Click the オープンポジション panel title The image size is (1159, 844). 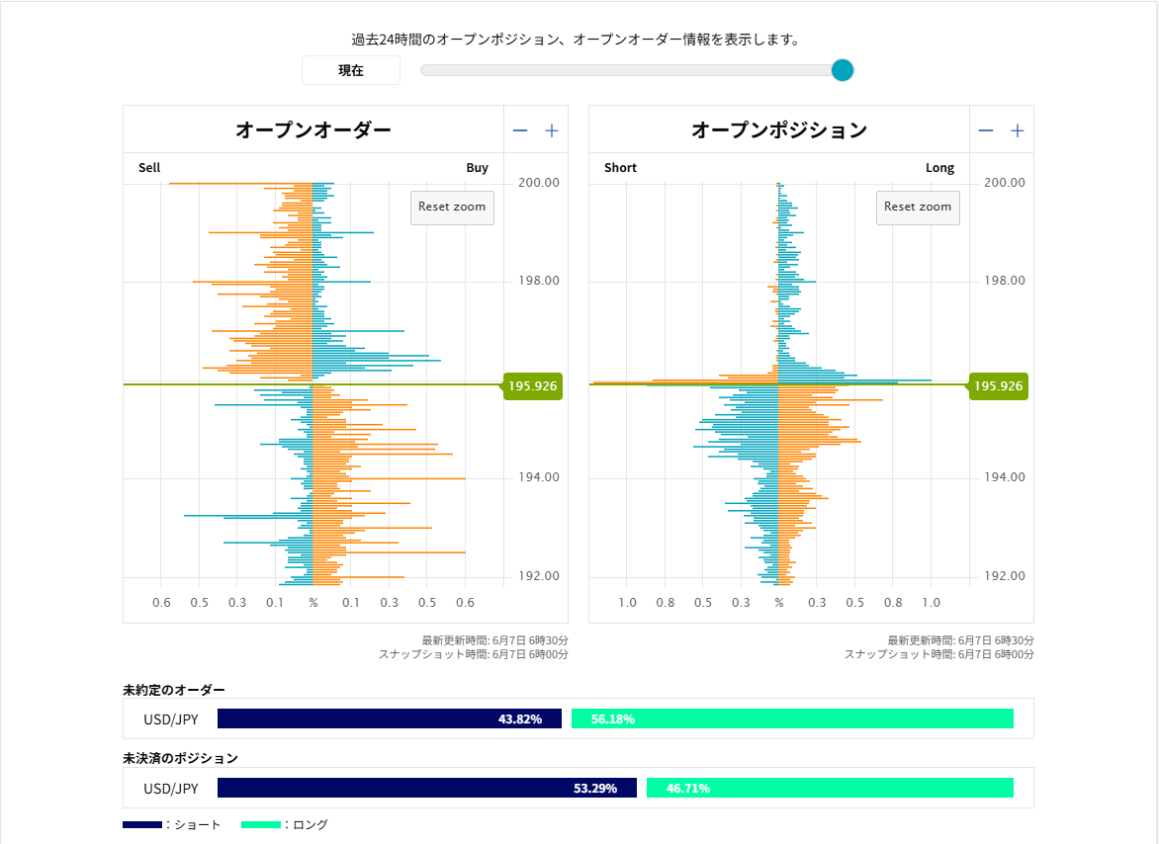pos(779,130)
